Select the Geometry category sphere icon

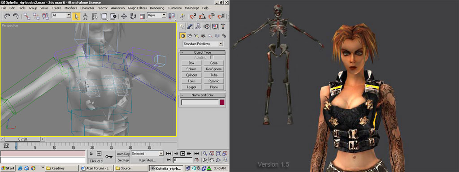tap(183, 36)
